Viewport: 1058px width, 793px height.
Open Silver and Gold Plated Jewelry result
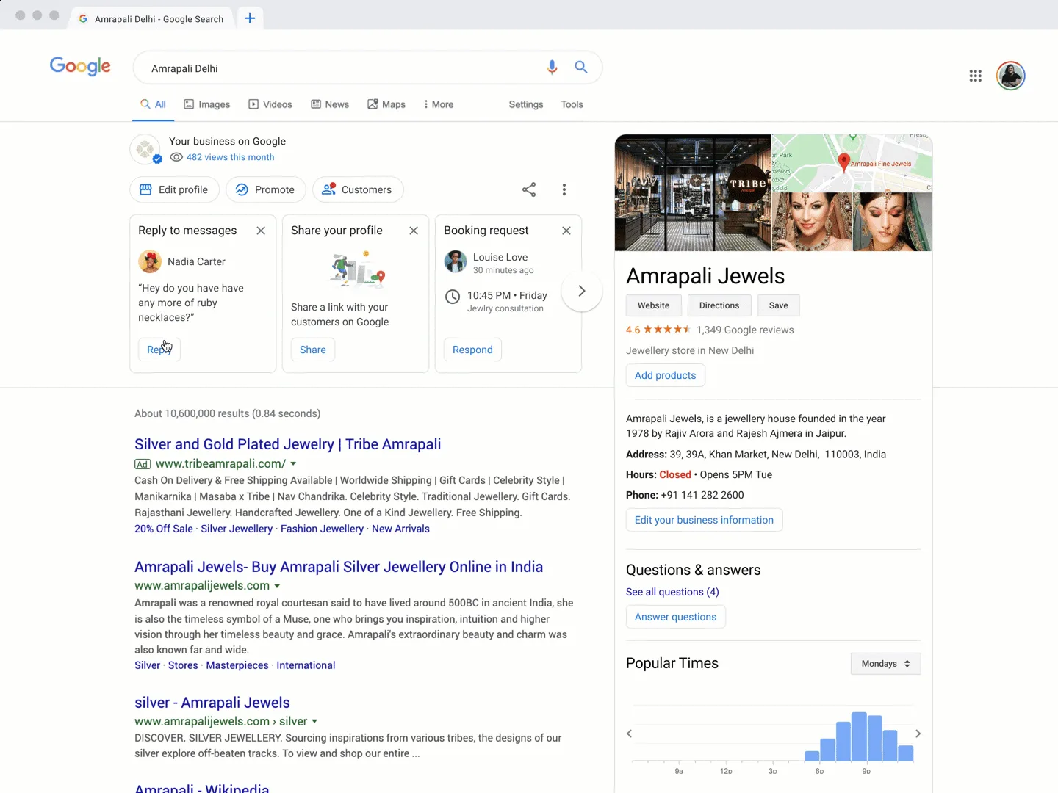(288, 444)
